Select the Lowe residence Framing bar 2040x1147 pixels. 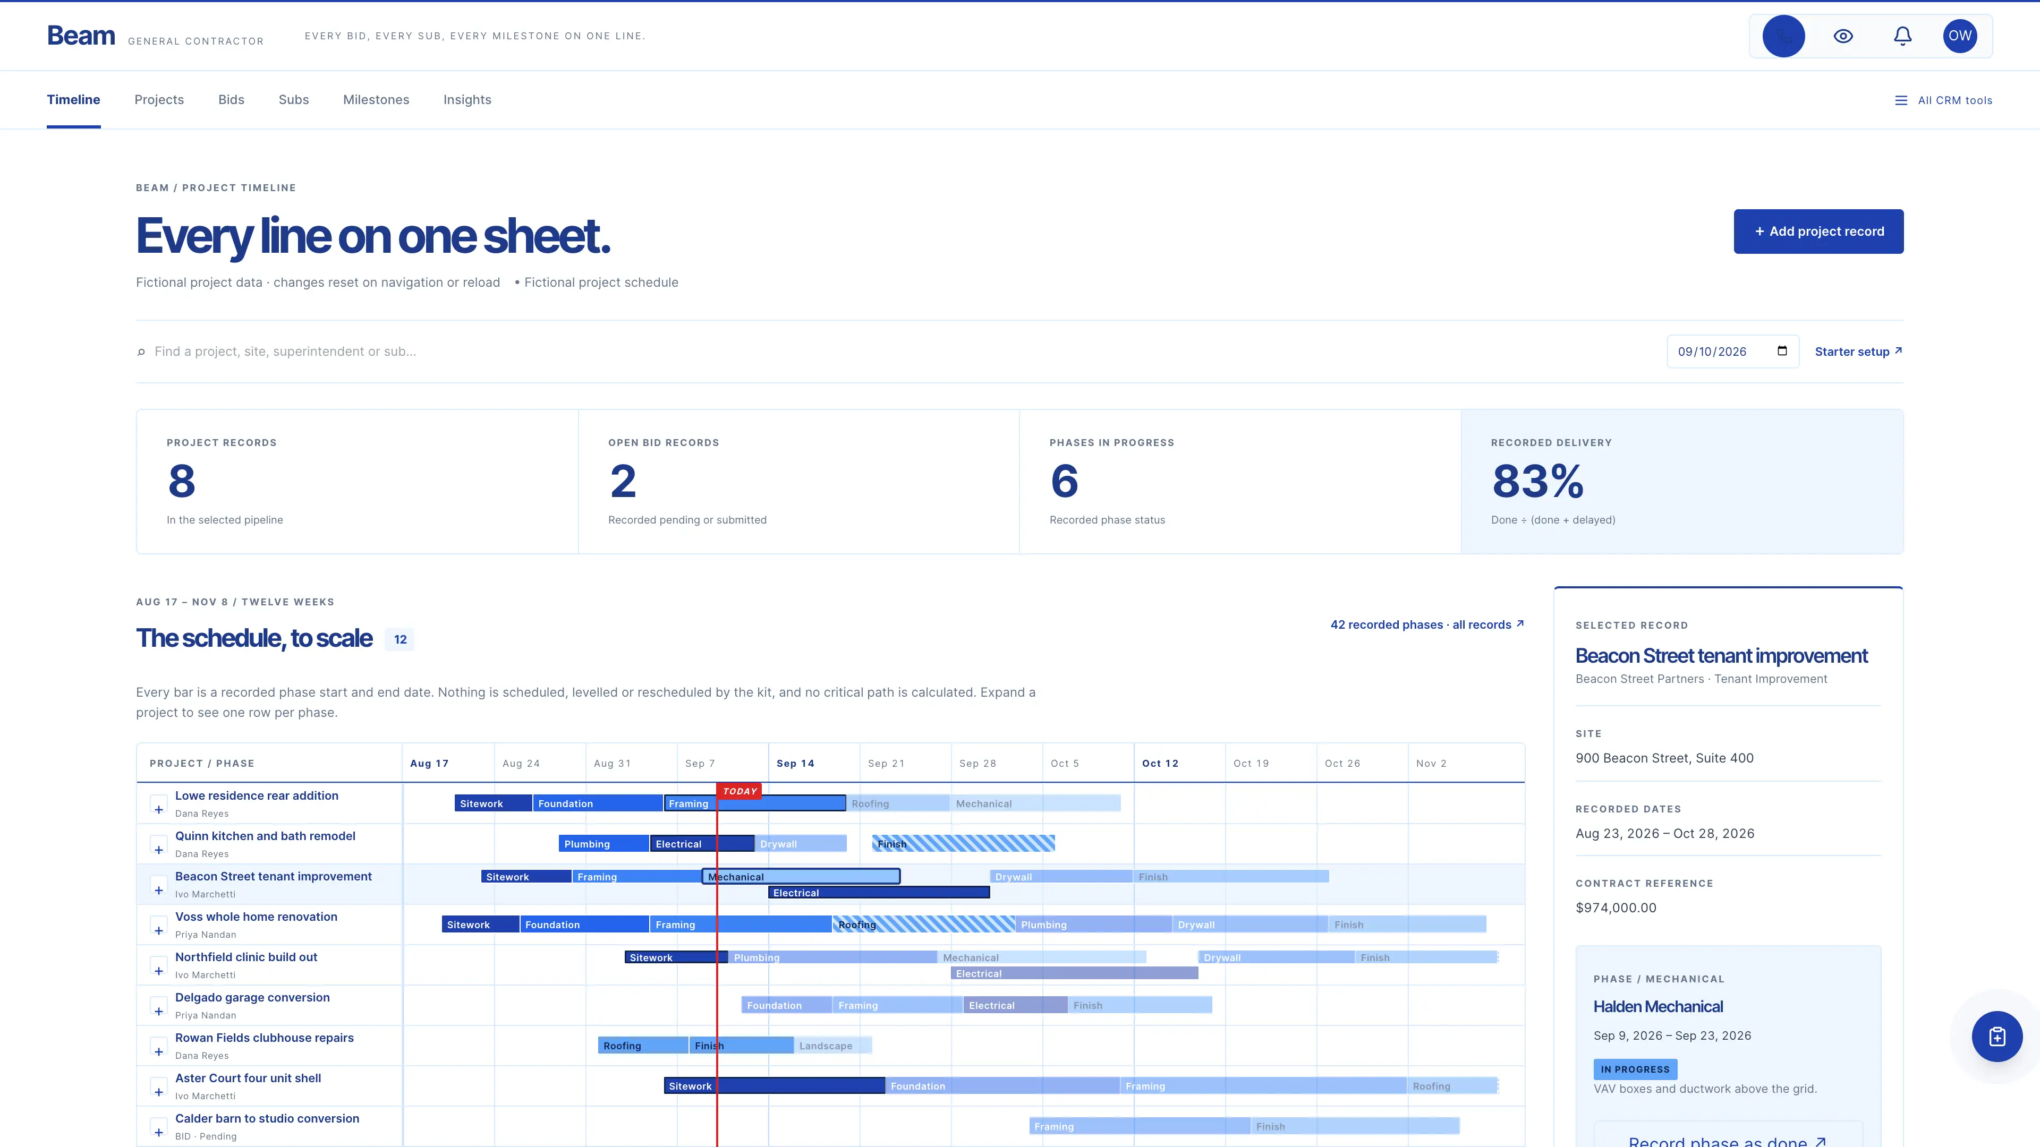click(x=755, y=803)
